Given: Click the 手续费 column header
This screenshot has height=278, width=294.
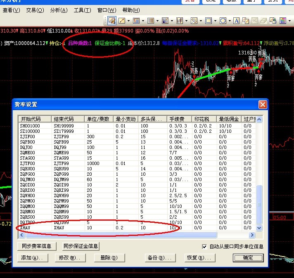Looking at the screenshot, I should [x=180, y=119].
